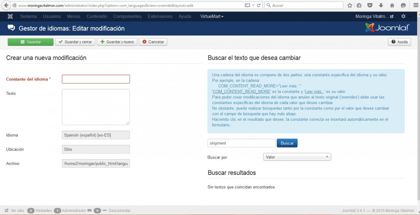Open the Ayuda help button in the toolbar
The height and width of the screenshot is (215, 420).
point(399,42)
